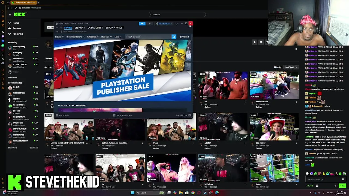Open Kick chat settings gear icon

335,186
